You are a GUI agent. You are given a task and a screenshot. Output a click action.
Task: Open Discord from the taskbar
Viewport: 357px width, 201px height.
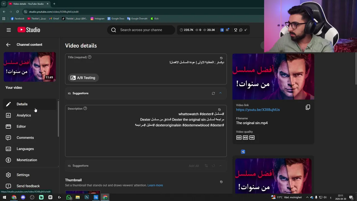23,197
